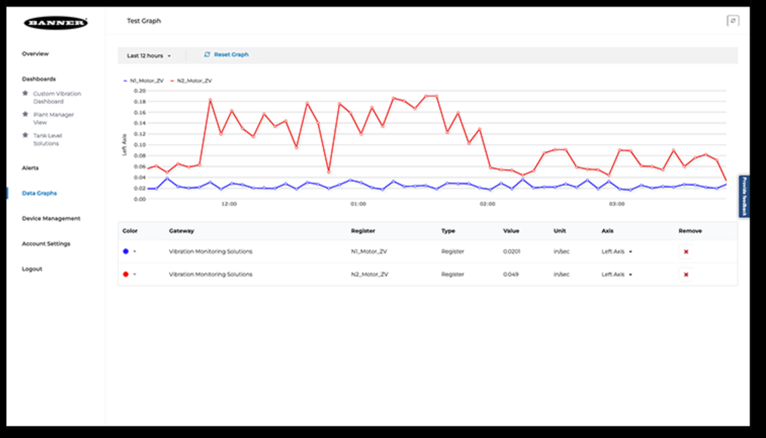Click the Logout link

[32, 269]
